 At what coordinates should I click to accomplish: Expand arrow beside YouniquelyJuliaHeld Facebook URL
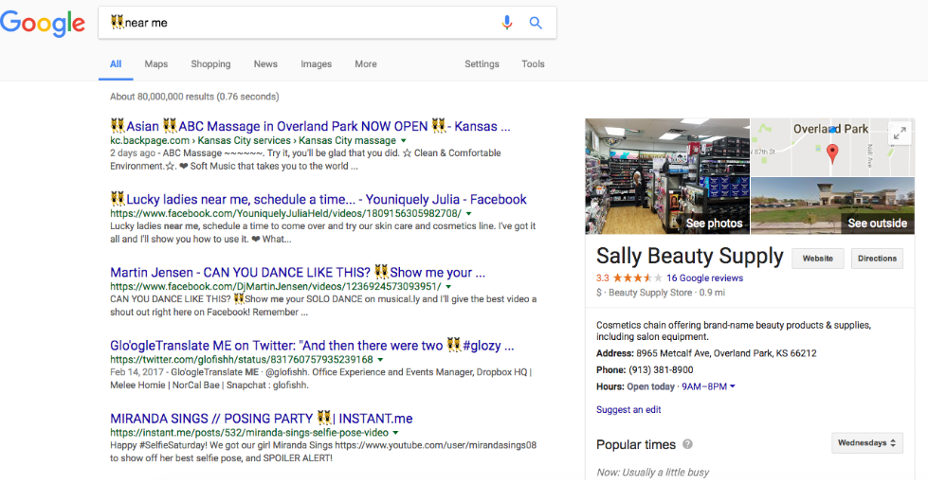pyautogui.click(x=468, y=214)
